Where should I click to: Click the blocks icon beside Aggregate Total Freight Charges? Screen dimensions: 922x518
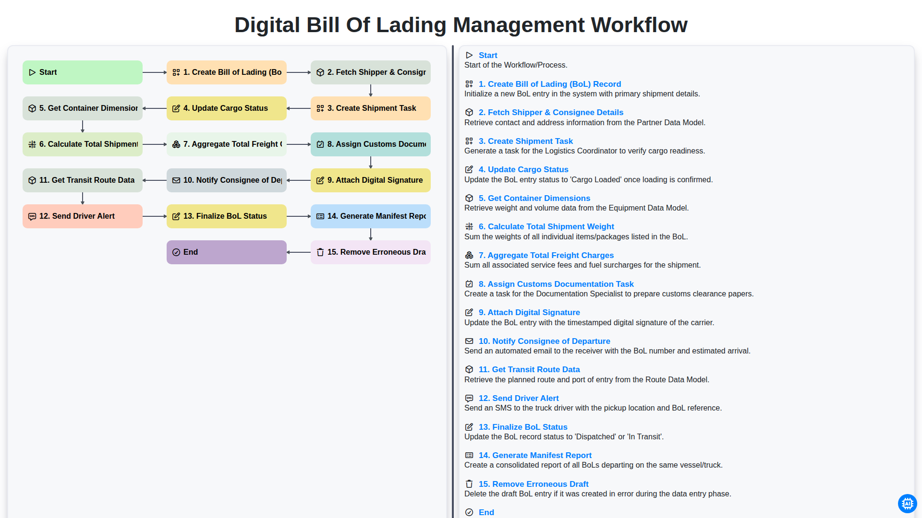(x=469, y=255)
